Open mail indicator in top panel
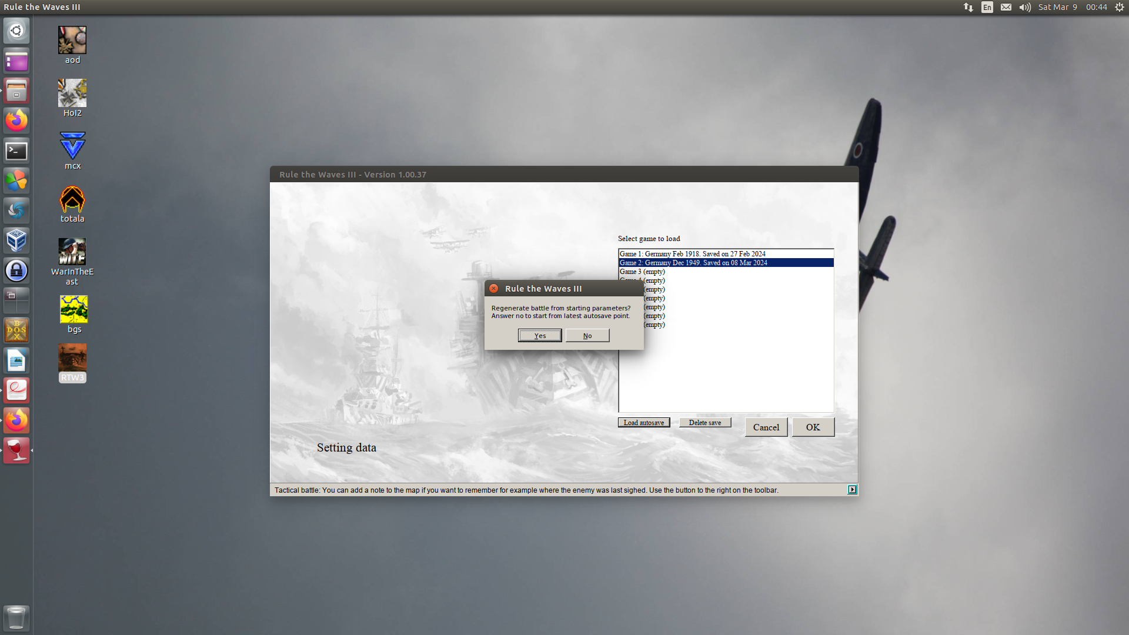 pos(1006,7)
